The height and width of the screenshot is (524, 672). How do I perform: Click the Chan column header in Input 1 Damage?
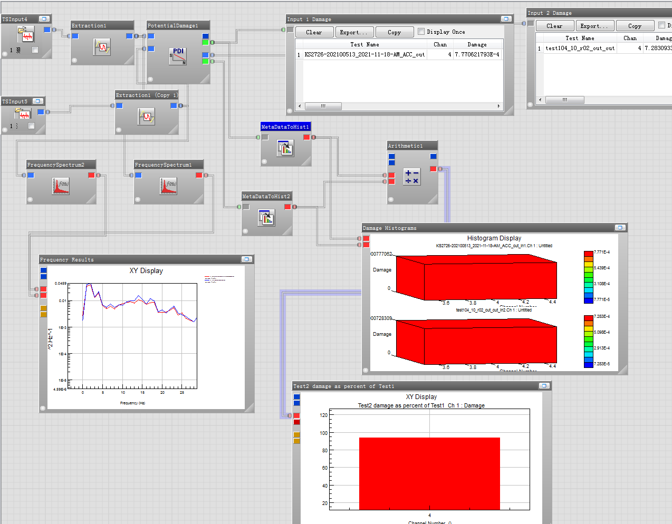point(440,44)
